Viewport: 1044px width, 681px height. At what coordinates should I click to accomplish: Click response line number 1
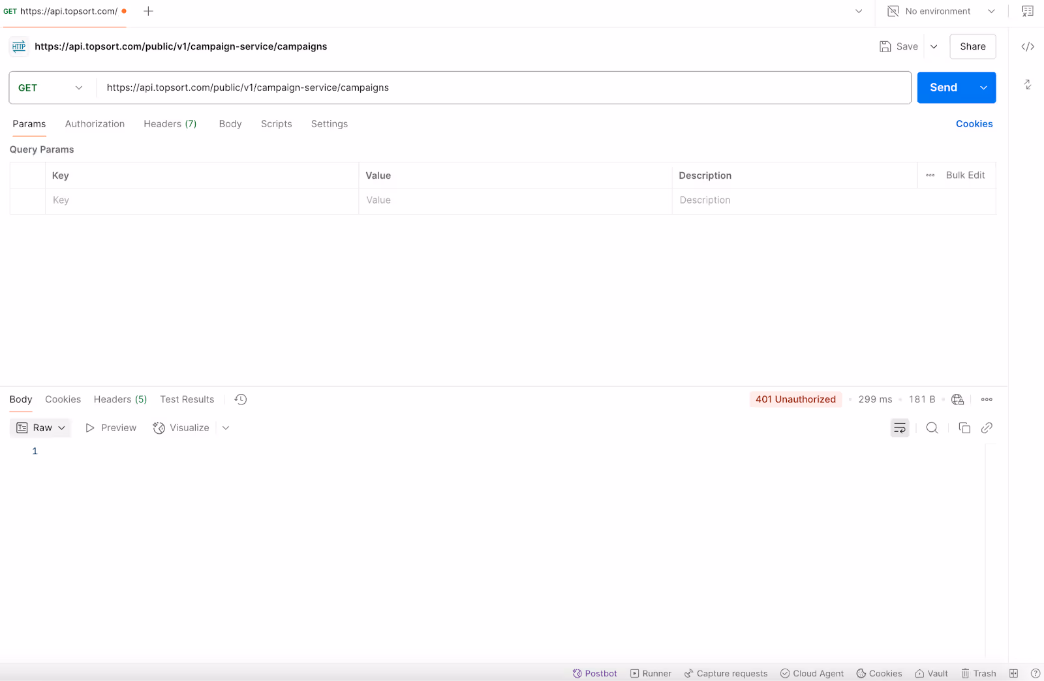tap(35, 451)
